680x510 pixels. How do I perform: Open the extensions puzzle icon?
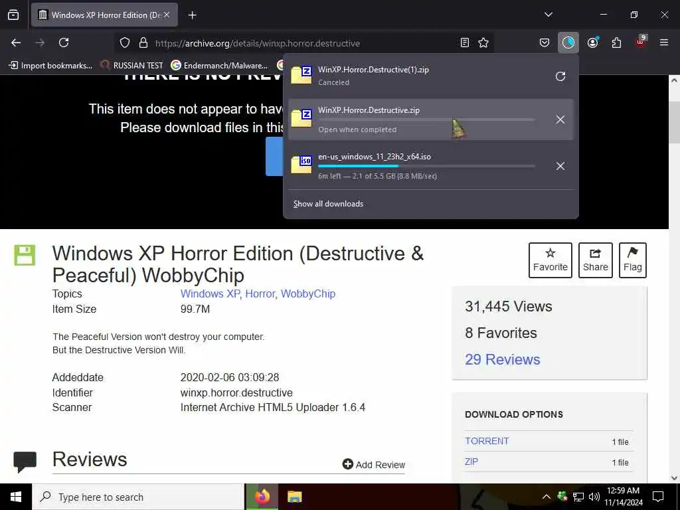616,42
